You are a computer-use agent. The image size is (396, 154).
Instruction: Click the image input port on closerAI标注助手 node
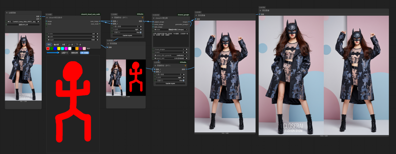pos(47,22)
